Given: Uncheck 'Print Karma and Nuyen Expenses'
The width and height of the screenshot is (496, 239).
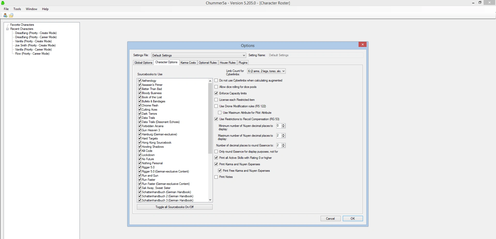Looking at the screenshot, I should tap(216, 164).
